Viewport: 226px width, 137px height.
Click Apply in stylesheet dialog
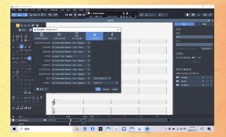pos(115,89)
